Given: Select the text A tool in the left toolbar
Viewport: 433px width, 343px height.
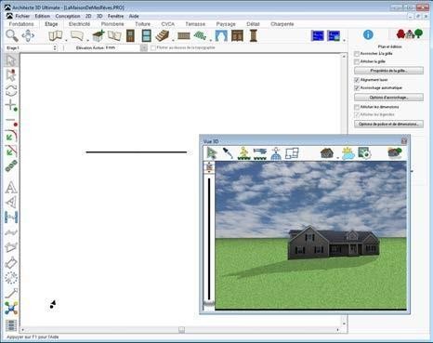Looking at the screenshot, I should click(x=11, y=188).
